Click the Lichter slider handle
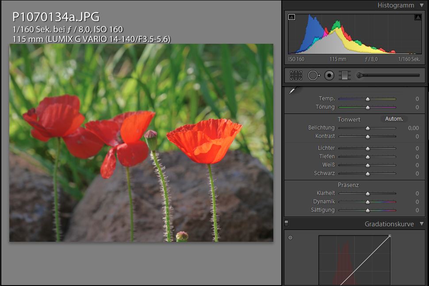The width and height of the screenshot is (429, 286). (x=368, y=149)
